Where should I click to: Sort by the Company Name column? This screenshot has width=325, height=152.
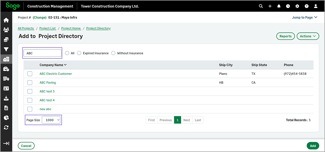tap(53, 65)
